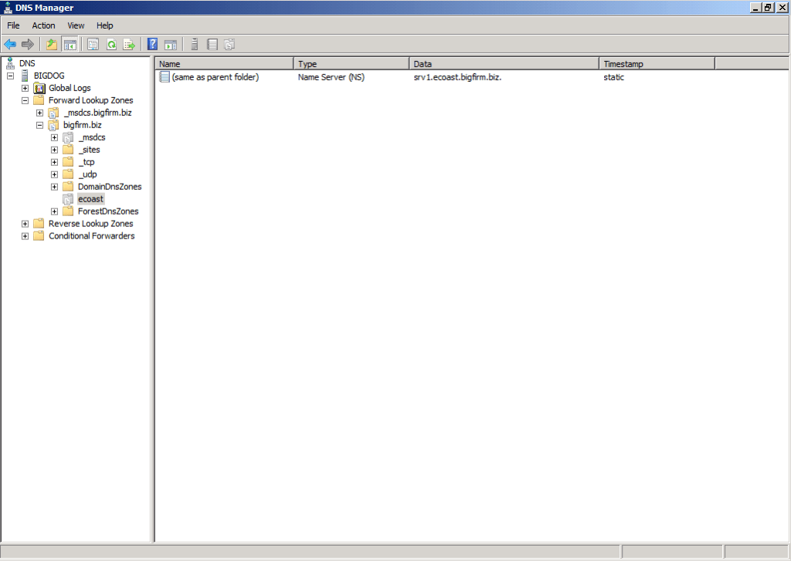
Task: Toggle the Show/Hide Console Tree button
Action: click(x=70, y=44)
